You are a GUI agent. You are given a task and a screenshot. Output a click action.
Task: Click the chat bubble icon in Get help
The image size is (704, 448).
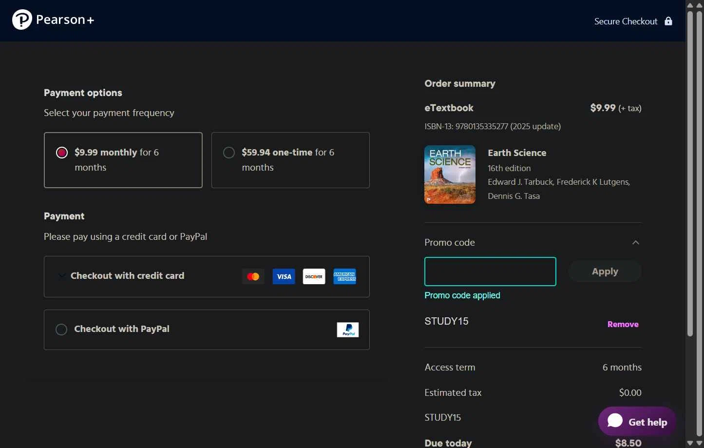click(615, 421)
